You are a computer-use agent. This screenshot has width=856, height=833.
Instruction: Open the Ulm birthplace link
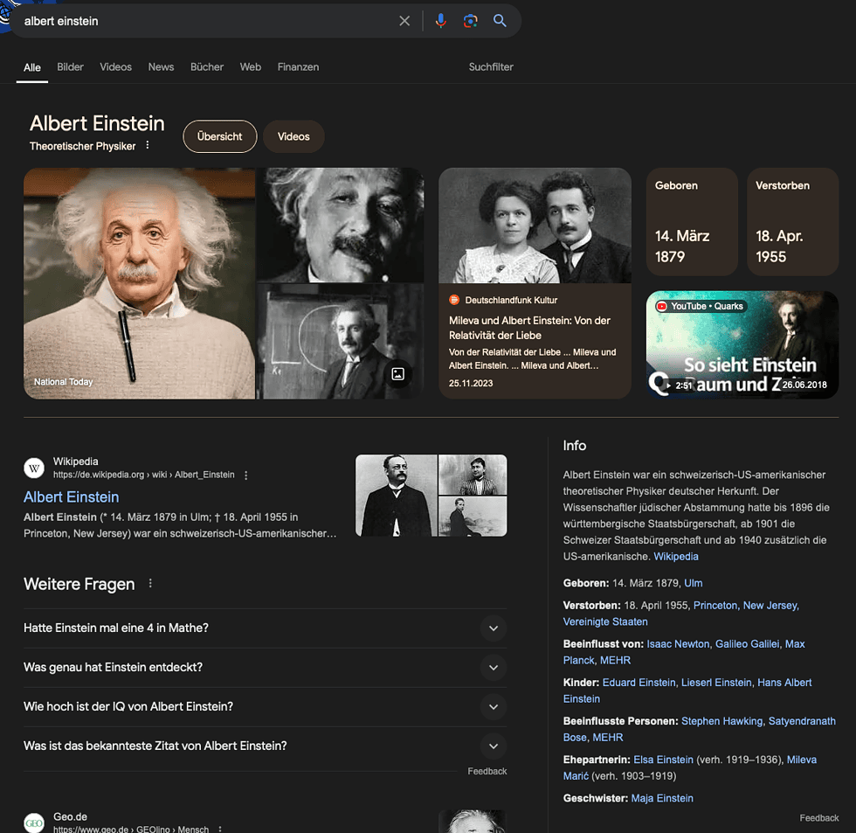pos(694,583)
